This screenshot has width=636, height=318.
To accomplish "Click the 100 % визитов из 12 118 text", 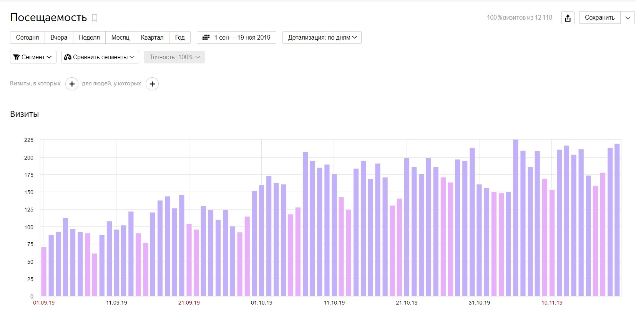I will pyautogui.click(x=520, y=18).
